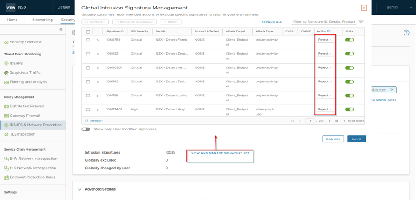Open IDS/IPS threat monitoring icon
The image size is (416, 200).
coord(6,63)
